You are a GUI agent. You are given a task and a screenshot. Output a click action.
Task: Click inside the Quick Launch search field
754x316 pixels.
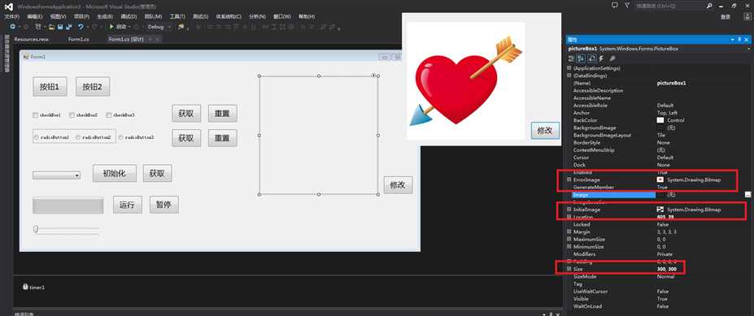(669, 6)
